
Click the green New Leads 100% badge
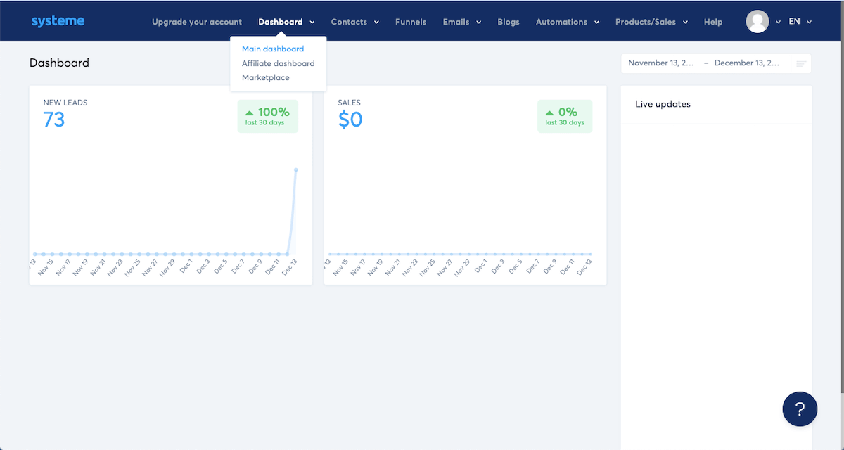(267, 116)
